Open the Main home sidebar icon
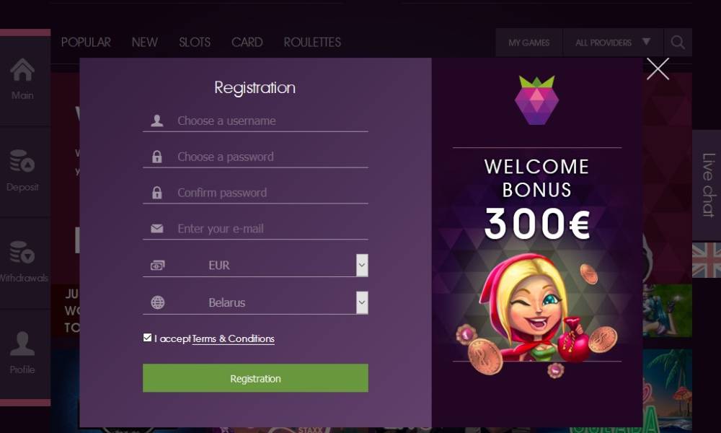The width and height of the screenshot is (721, 433). pos(22,70)
